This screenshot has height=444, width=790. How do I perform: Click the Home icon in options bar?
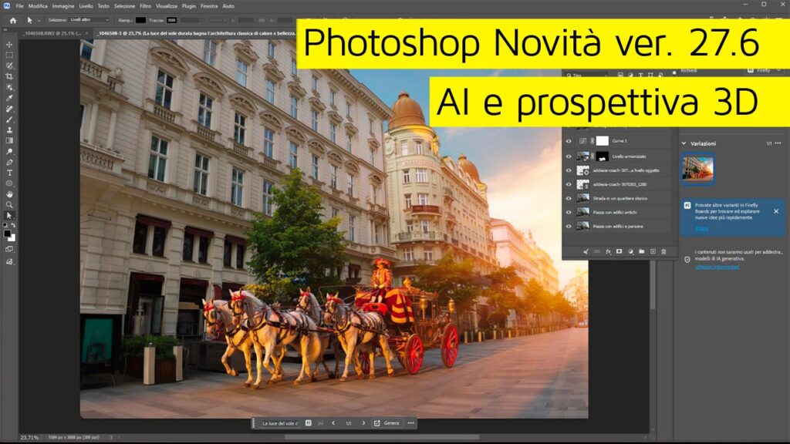coord(13,20)
